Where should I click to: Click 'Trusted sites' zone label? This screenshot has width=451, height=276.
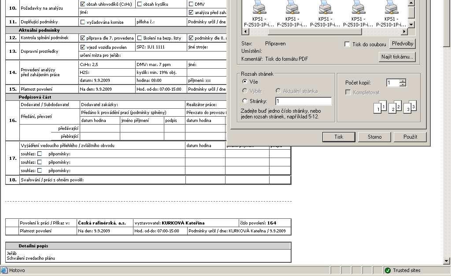[x=407, y=270]
